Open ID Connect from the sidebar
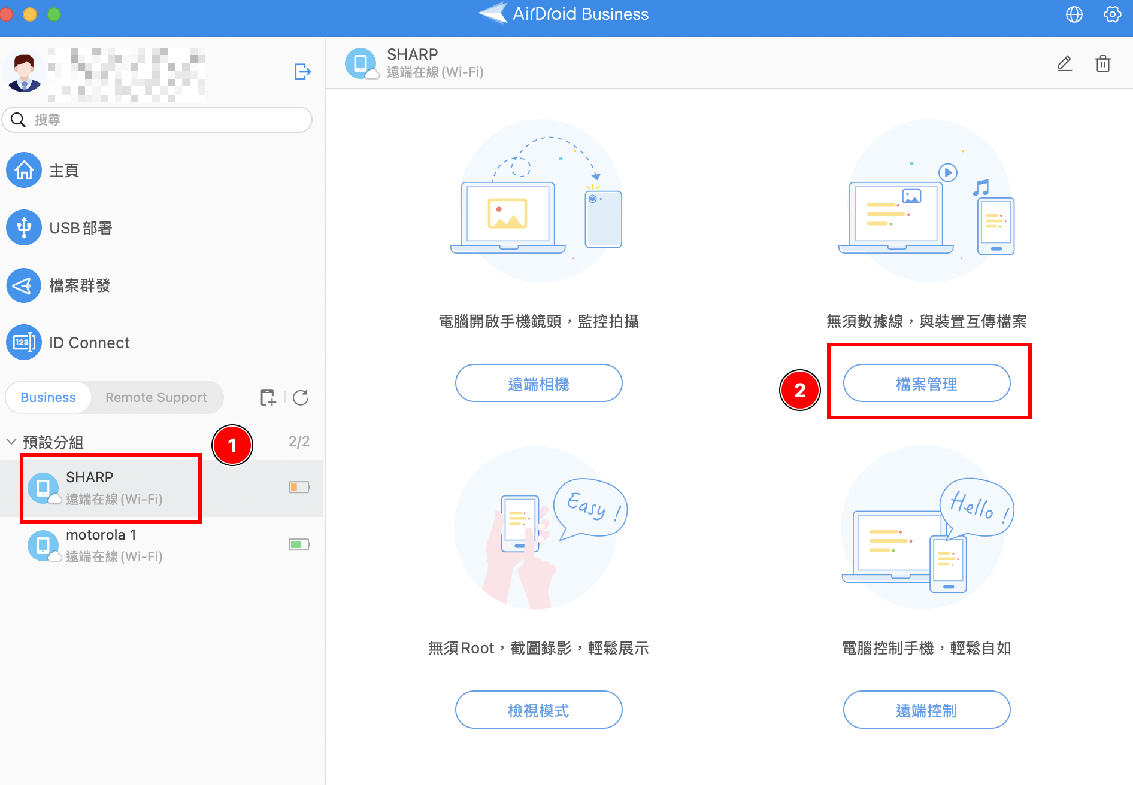The image size is (1133, 785). pos(89,343)
